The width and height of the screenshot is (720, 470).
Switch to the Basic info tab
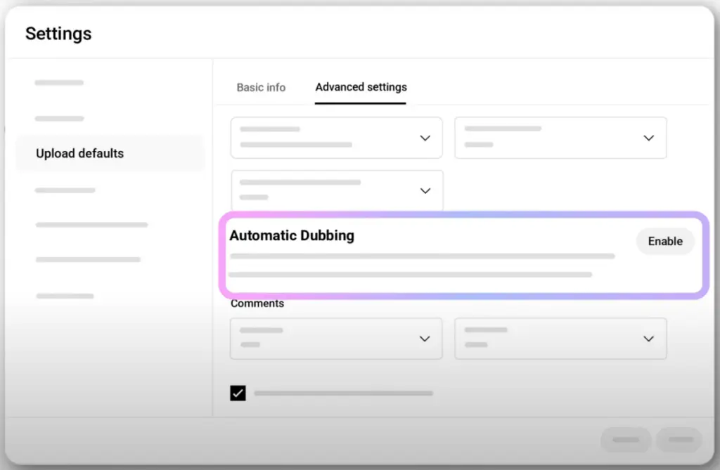[261, 88]
